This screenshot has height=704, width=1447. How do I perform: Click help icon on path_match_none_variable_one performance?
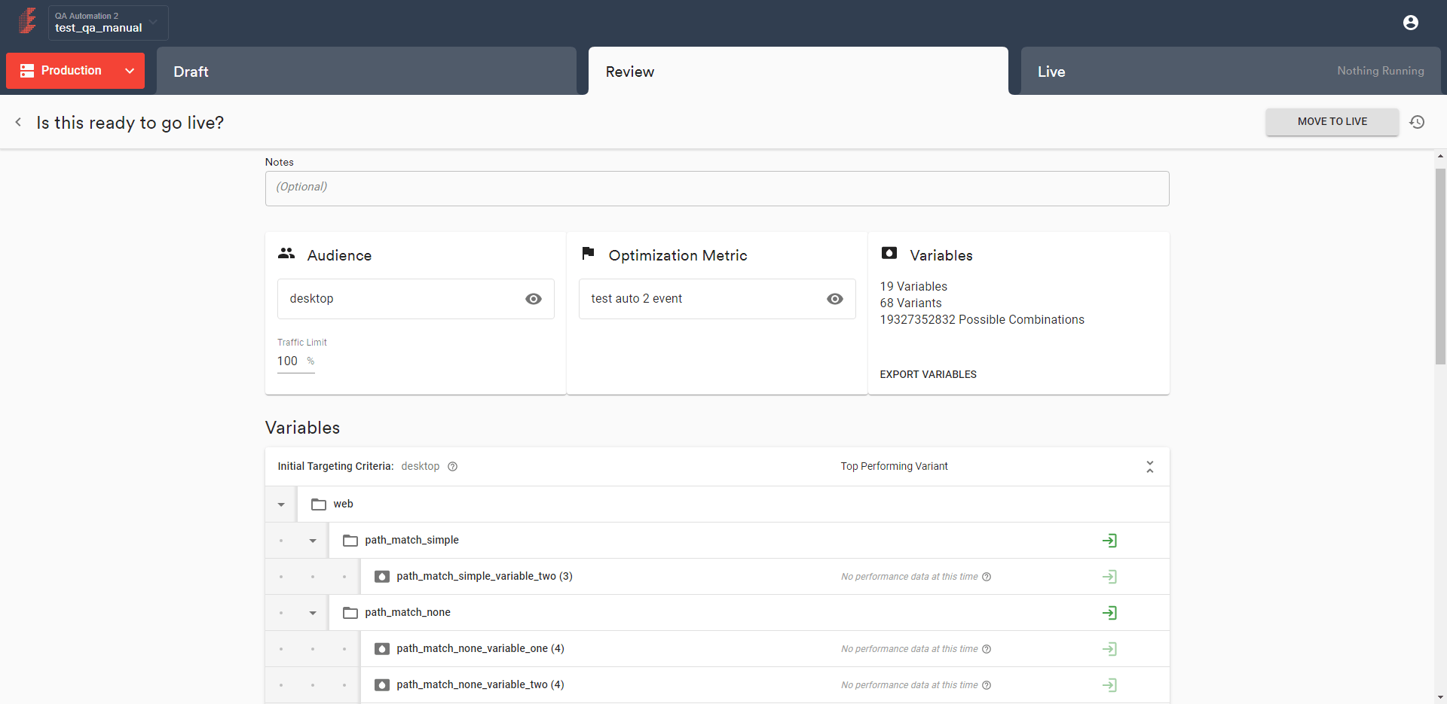coord(987,649)
